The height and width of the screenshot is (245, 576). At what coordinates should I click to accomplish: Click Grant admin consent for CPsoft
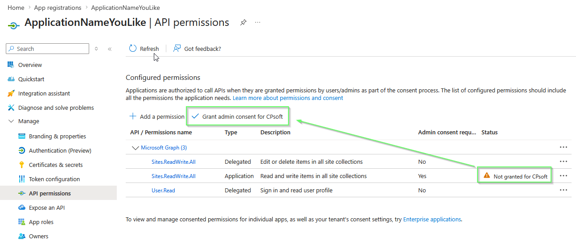point(238,116)
